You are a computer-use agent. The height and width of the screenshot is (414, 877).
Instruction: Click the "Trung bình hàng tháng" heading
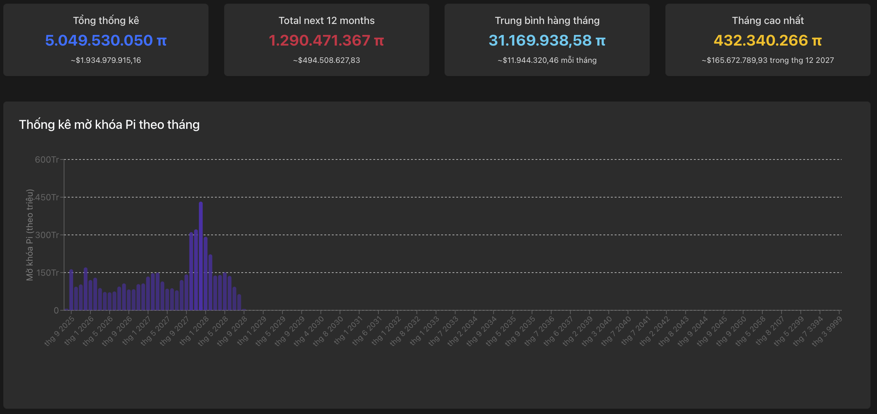click(x=547, y=20)
